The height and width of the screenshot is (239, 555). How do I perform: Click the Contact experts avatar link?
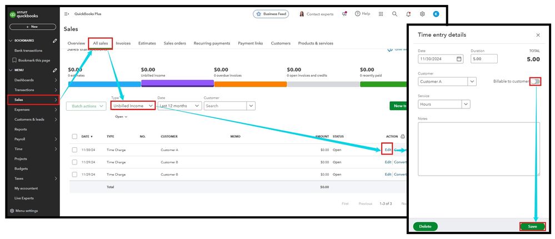click(317, 14)
